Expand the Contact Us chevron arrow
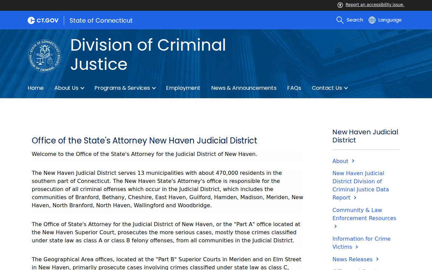432x270 pixels. click(346, 88)
